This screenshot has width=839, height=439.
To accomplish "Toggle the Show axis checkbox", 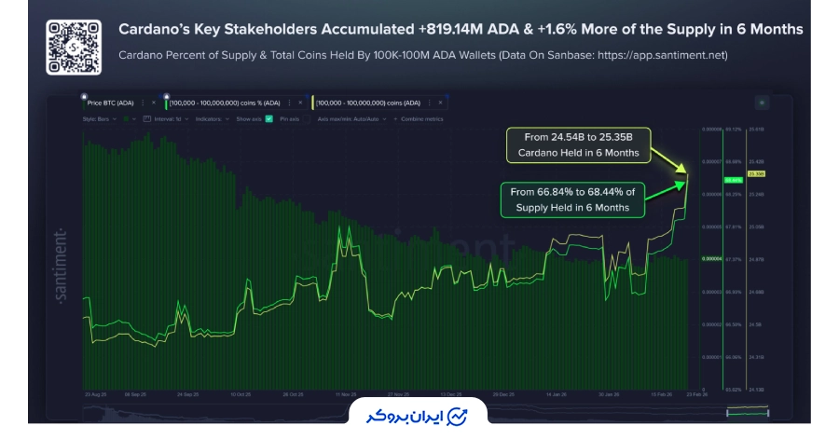I will click(x=268, y=119).
